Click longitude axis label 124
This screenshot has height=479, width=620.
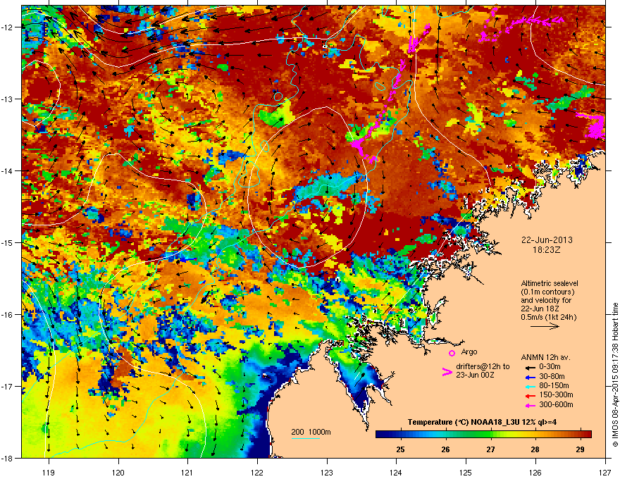click(396, 472)
